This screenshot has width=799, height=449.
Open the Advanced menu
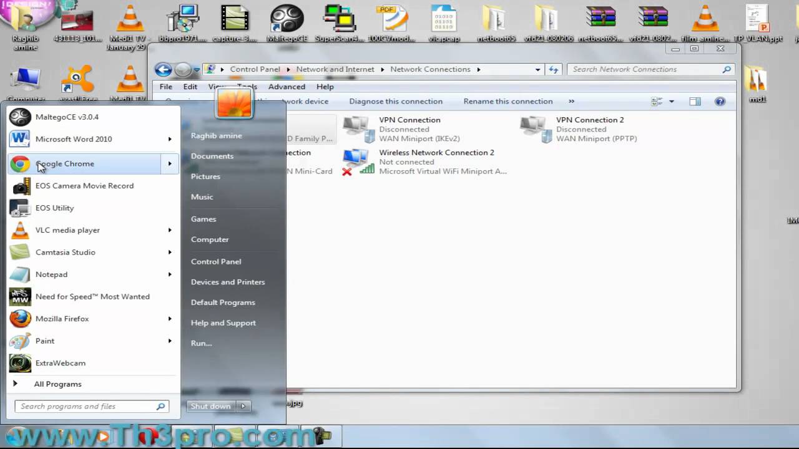[287, 87]
